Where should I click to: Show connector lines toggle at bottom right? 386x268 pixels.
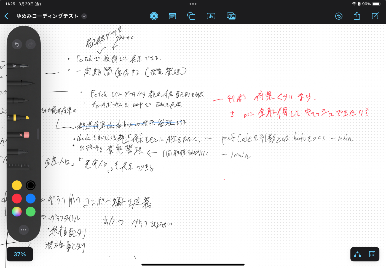[x=358, y=254]
